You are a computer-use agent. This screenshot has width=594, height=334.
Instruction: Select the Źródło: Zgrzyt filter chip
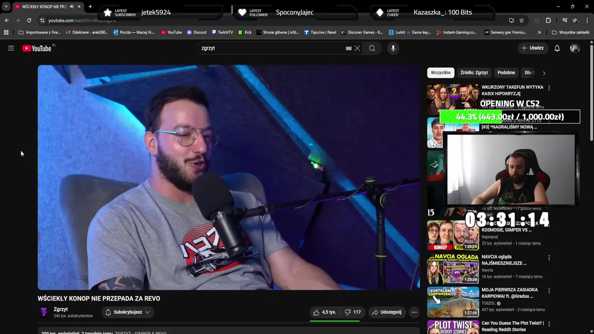tap(474, 73)
